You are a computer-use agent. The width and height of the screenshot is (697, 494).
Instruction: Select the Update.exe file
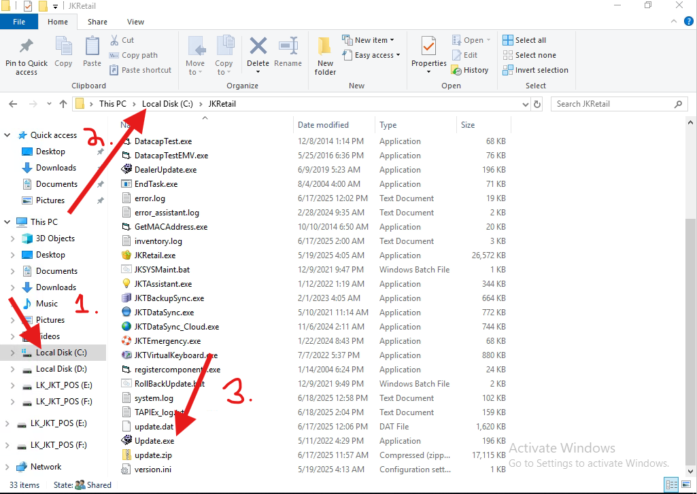tap(154, 441)
